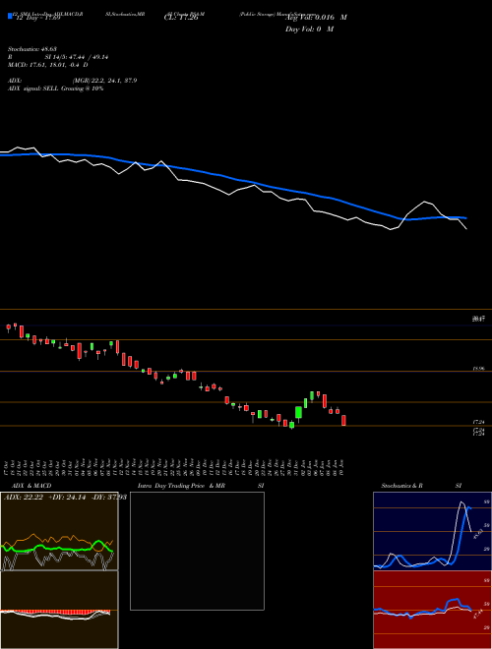Click the ADX (MGR) 22.2, 24.1, 37.9 values
Screen dimensions: 492x649
[104, 81]
